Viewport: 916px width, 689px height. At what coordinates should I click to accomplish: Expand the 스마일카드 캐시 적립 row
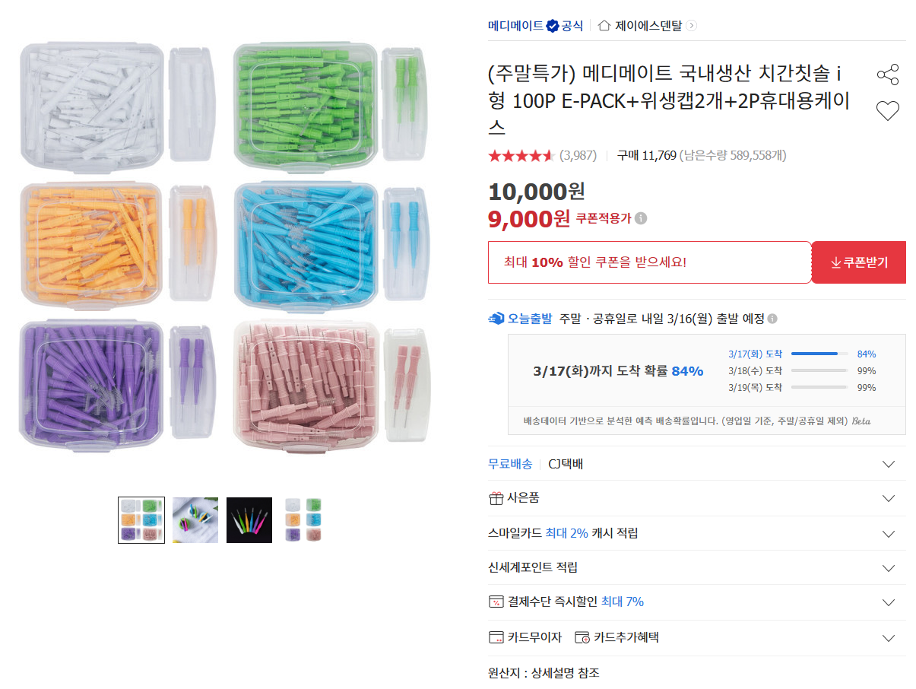click(x=888, y=533)
